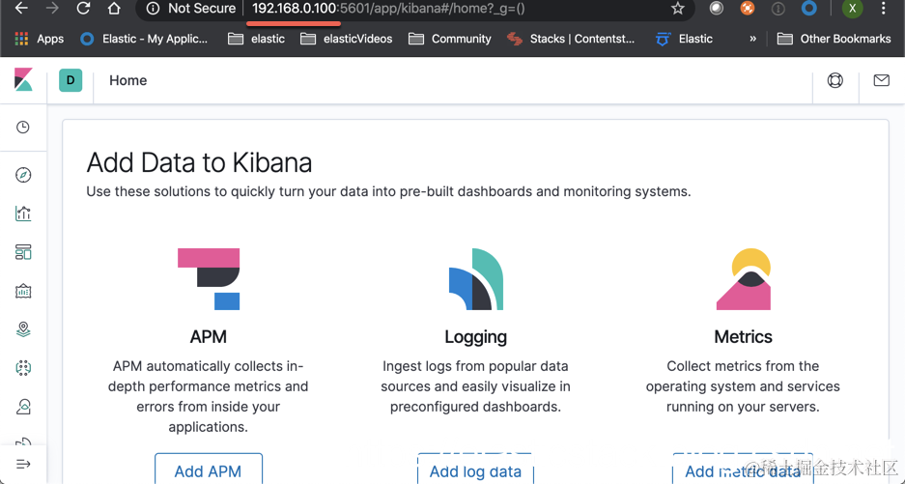Open the D space selector avatar

(x=71, y=80)
